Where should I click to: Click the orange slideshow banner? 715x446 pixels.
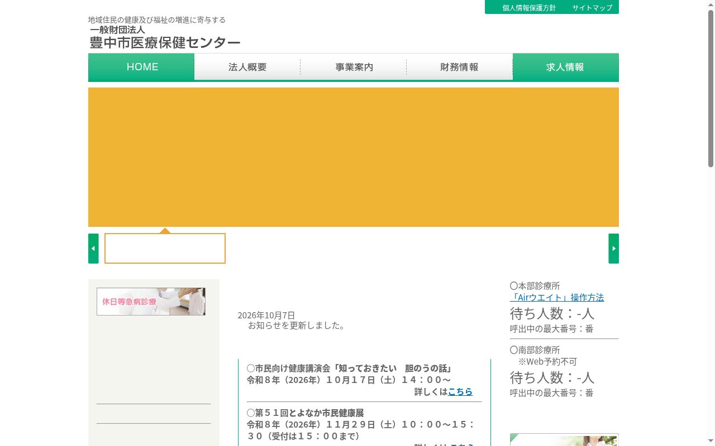coord(354,157)
